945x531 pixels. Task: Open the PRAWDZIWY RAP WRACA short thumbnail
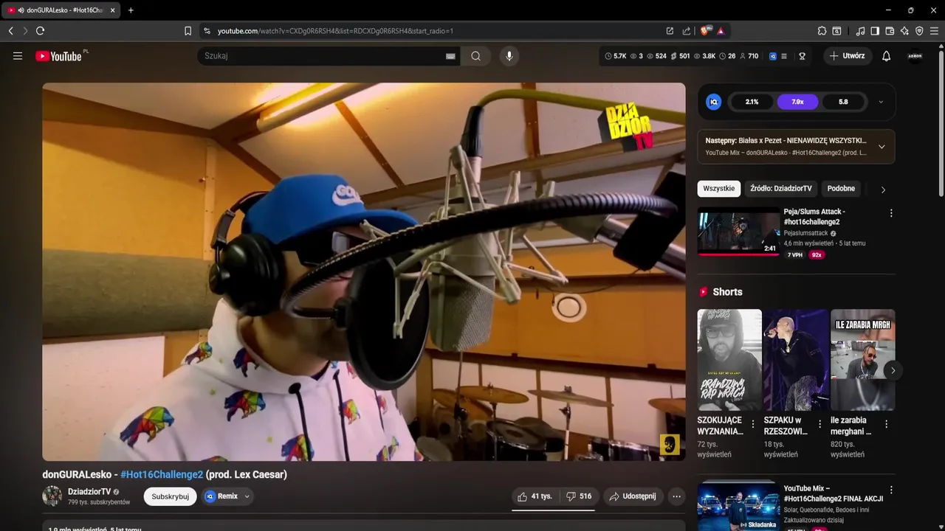tap(729, 360)
